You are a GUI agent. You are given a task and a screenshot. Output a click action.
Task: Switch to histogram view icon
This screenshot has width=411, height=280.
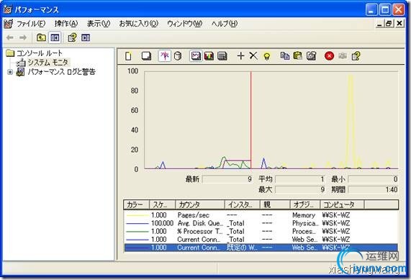(x=209, y=56)
